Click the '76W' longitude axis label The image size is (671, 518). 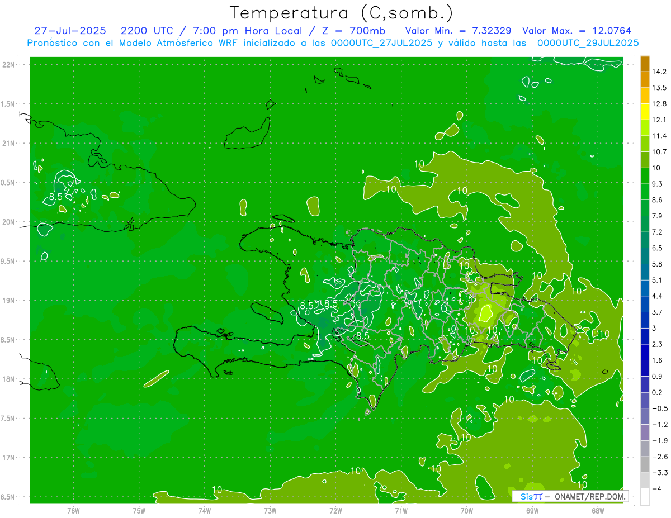click(x=73, y=511)
